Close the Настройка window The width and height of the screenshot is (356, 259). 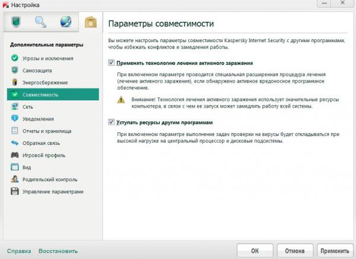click(342, 3)
